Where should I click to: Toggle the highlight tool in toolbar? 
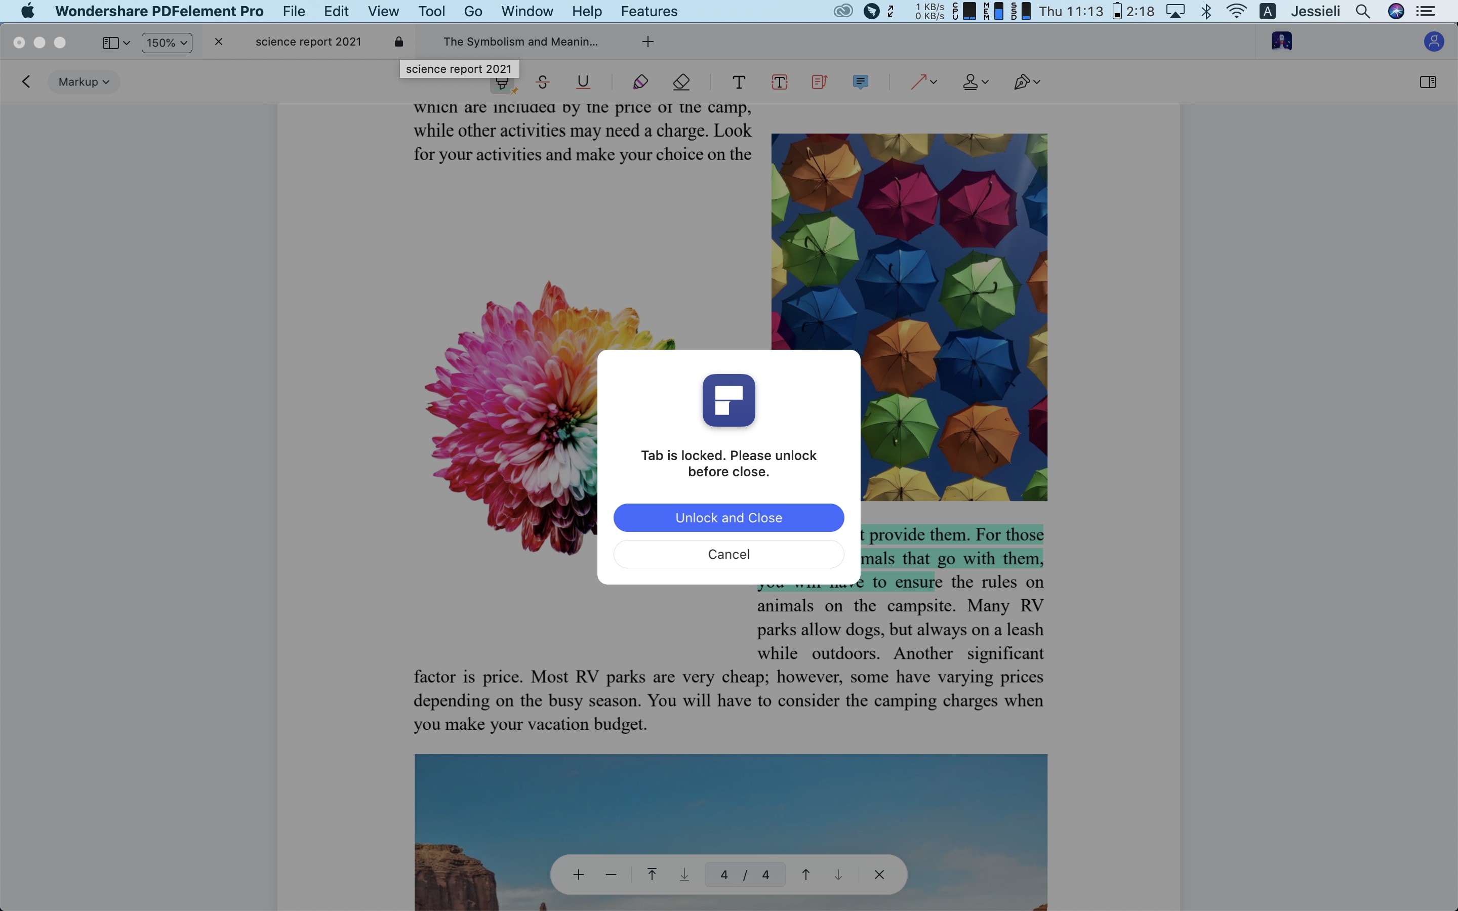pyautogui.click(x=502, y=82)
